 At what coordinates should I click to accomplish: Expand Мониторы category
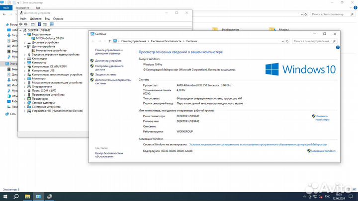pyautogui.click(x=25, y=78)
